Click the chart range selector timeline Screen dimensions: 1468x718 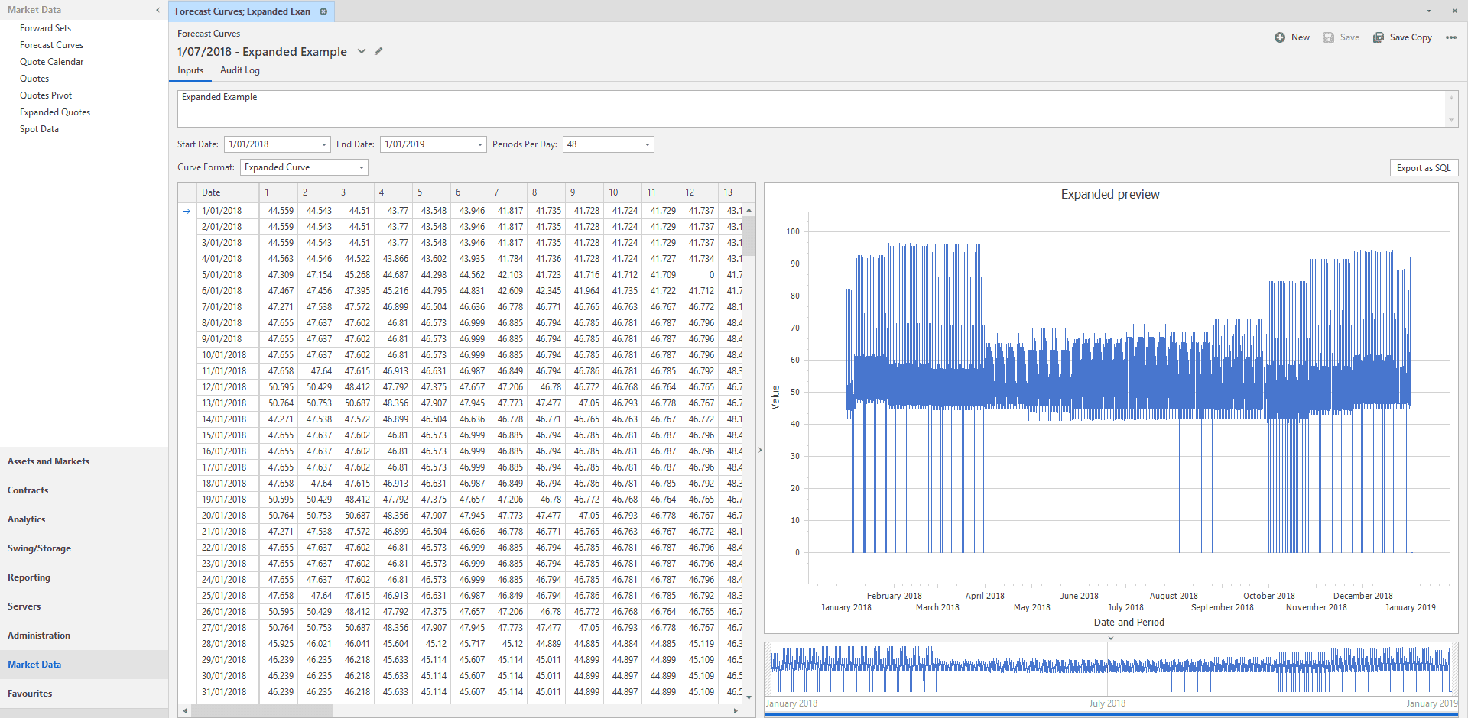point(1110,668)
